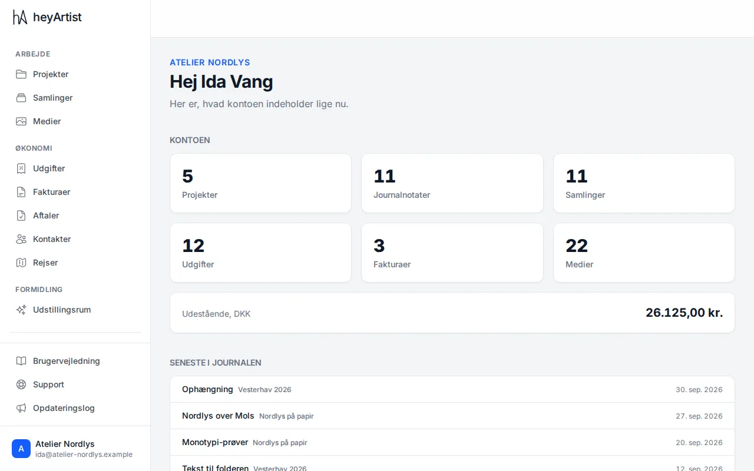Open the 5 Projekter stat card
754x471 pixels.
point(260,183)
